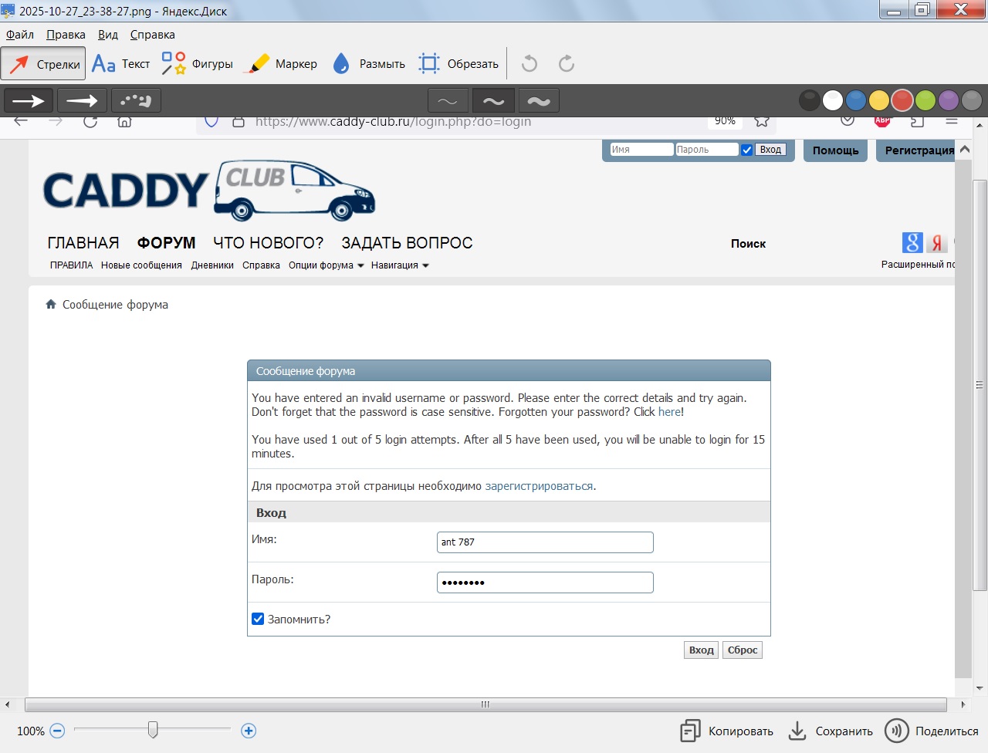Viewport: 988px width, 753px height.
Task: Select the Arrows (Стрелки) tool
Action: 44,64
